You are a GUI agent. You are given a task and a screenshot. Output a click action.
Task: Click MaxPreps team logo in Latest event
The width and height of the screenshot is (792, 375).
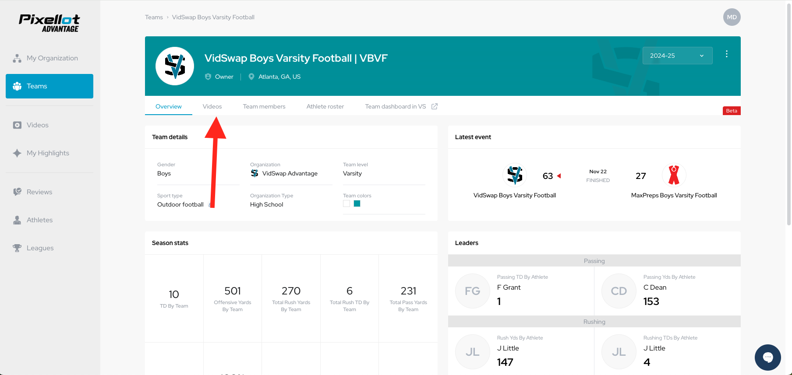pos(674,175)
